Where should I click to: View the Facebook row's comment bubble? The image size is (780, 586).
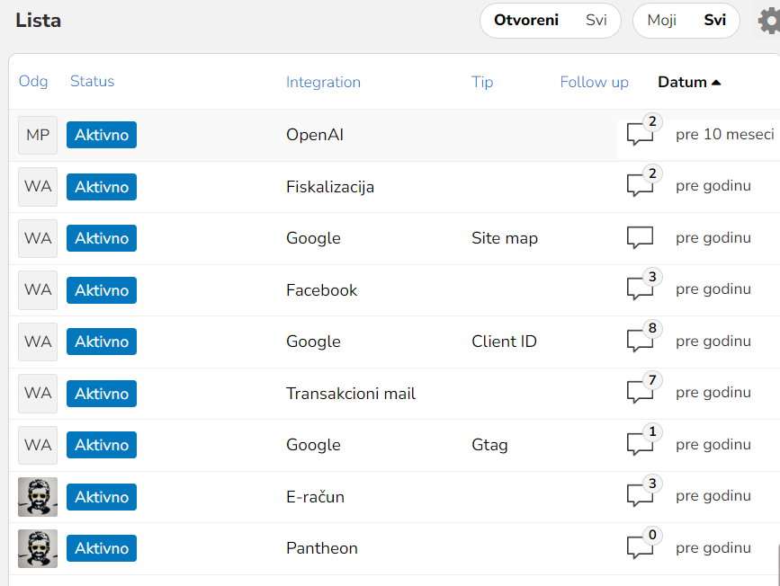coord(640,289)
